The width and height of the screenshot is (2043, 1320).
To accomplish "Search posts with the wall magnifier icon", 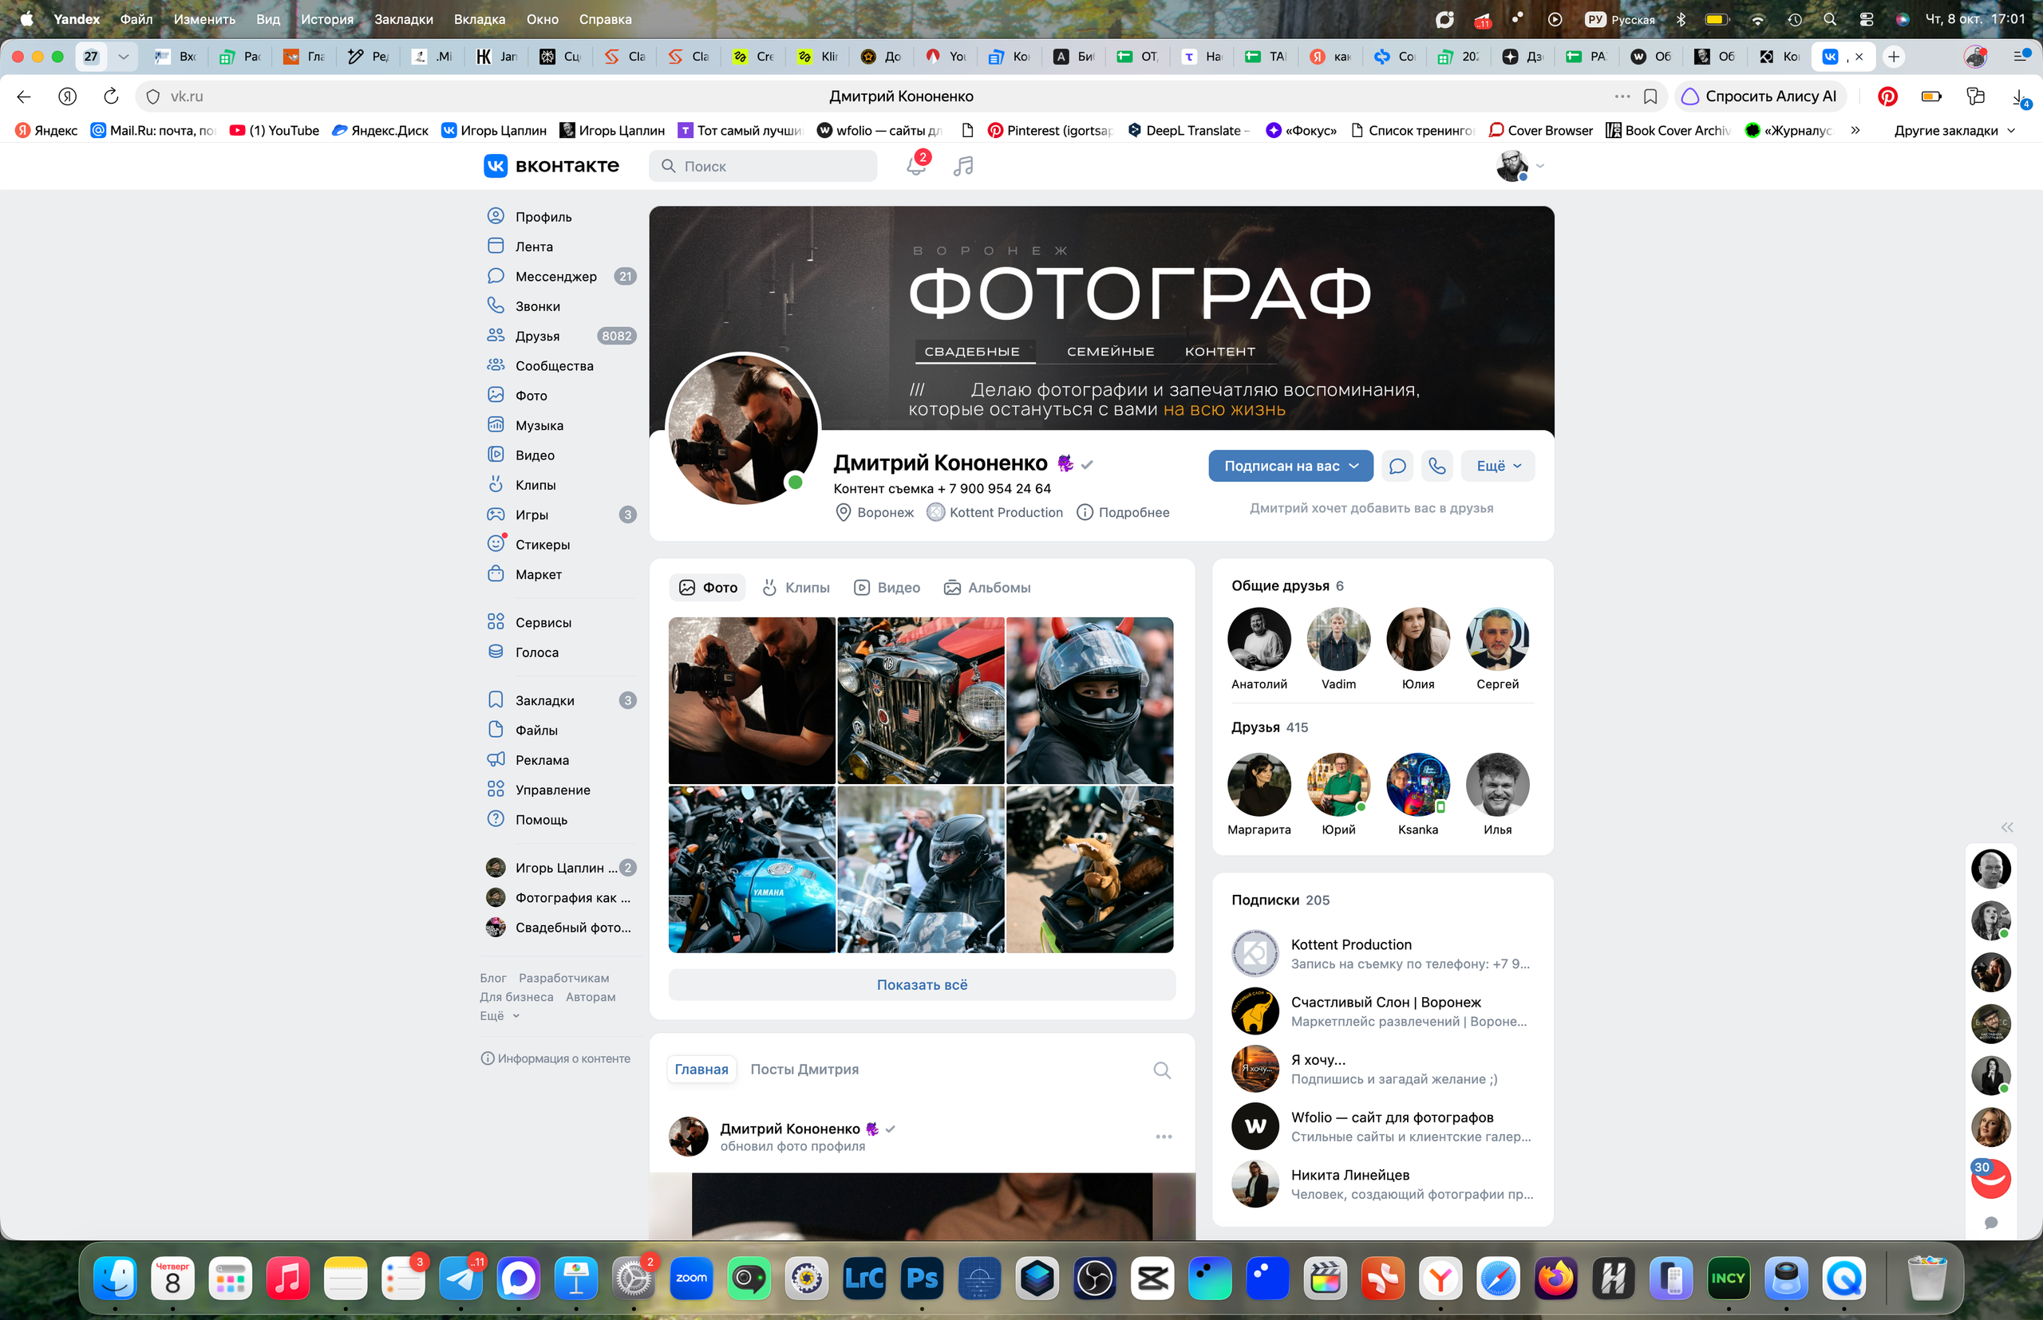I will click(1162, 1070).
